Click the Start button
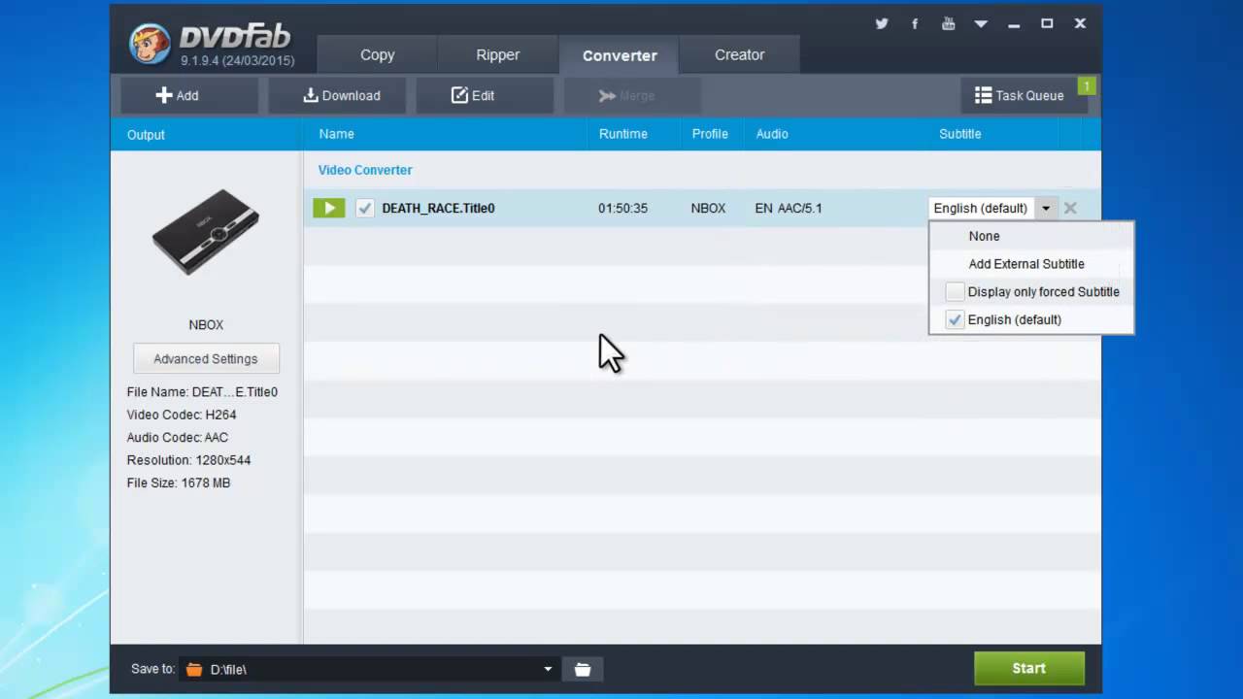 1029,668
